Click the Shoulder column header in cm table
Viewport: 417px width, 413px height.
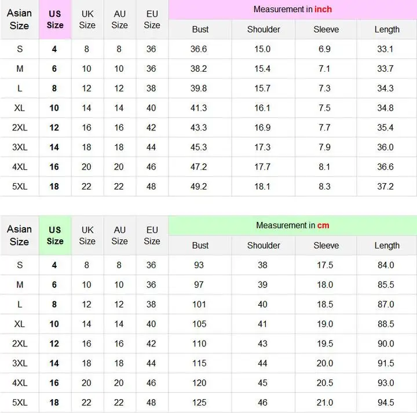point(264,246)
